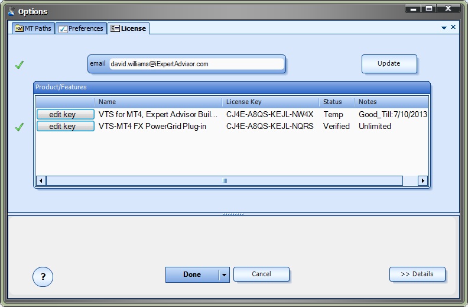
Task: Click license key CJ4E-A8QS-KEJL-NW4X
Action: (270, 114)
